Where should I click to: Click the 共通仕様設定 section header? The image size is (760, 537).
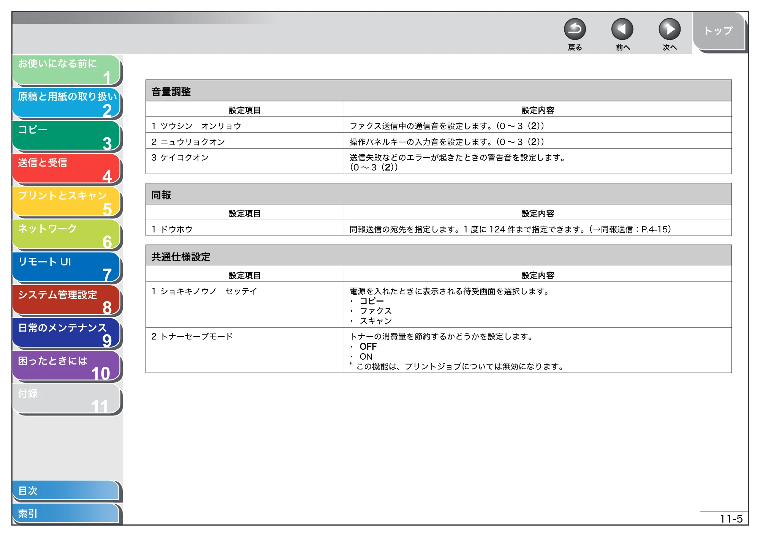pyautogui.click(x=439, y=256)
